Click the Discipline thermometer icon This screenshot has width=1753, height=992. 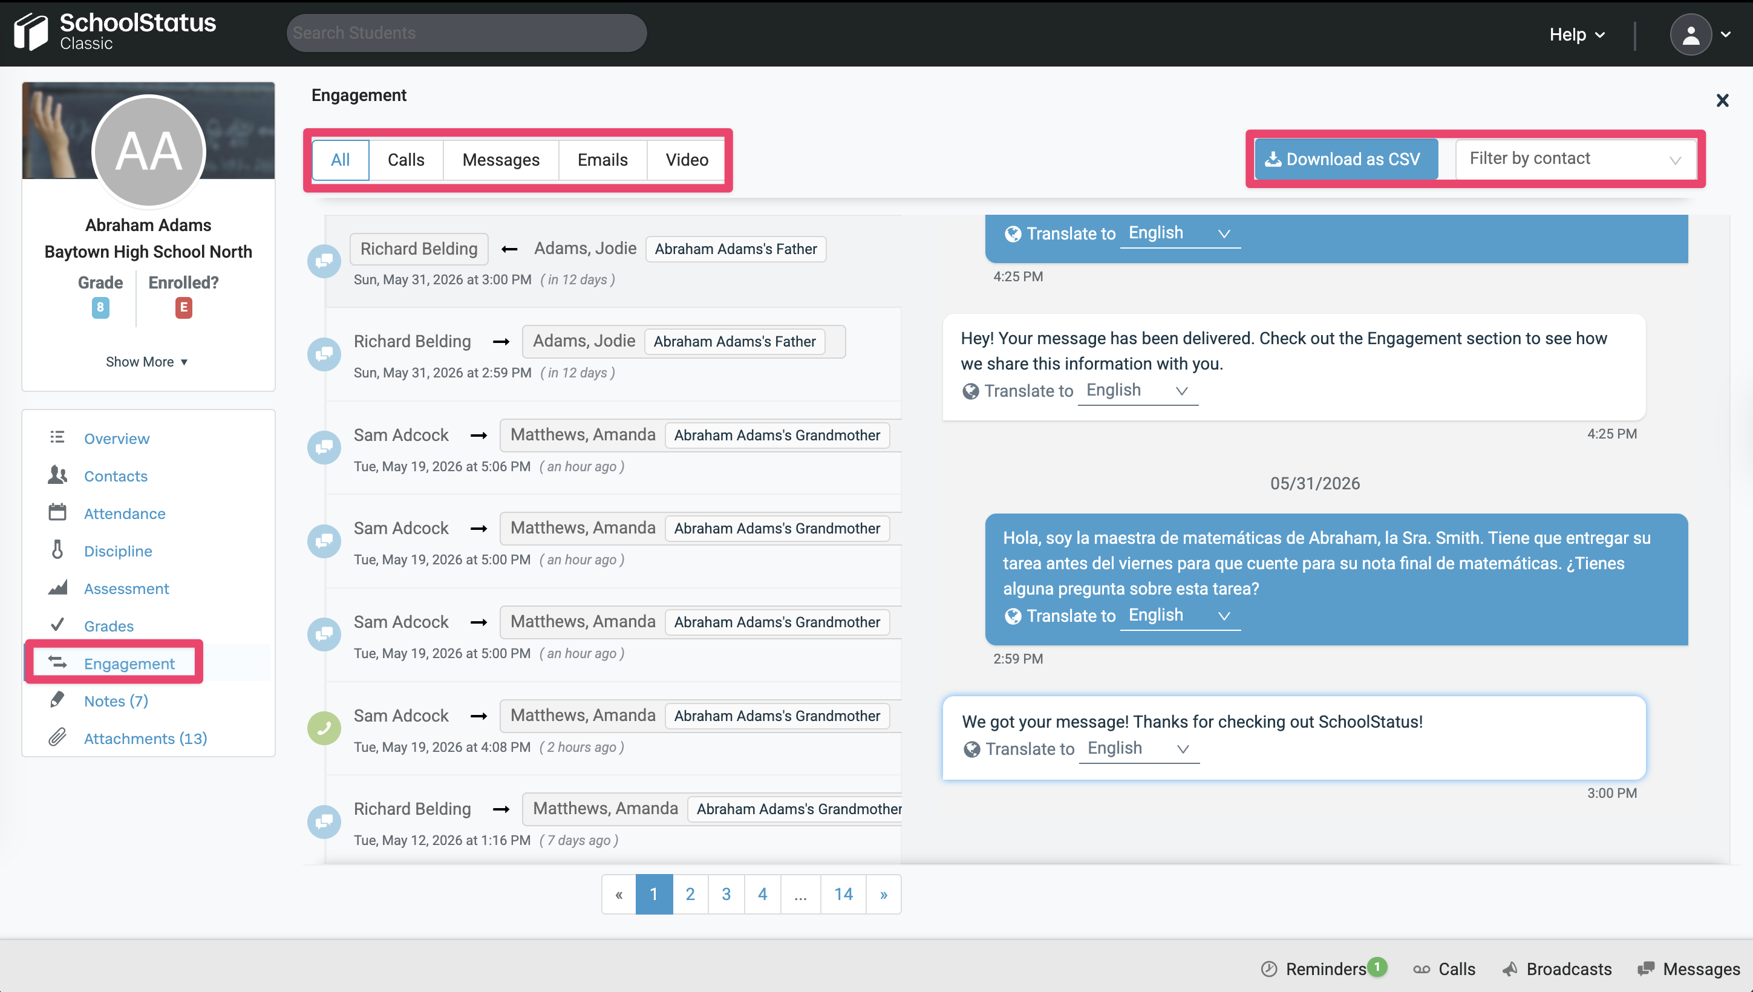[57, 550]
